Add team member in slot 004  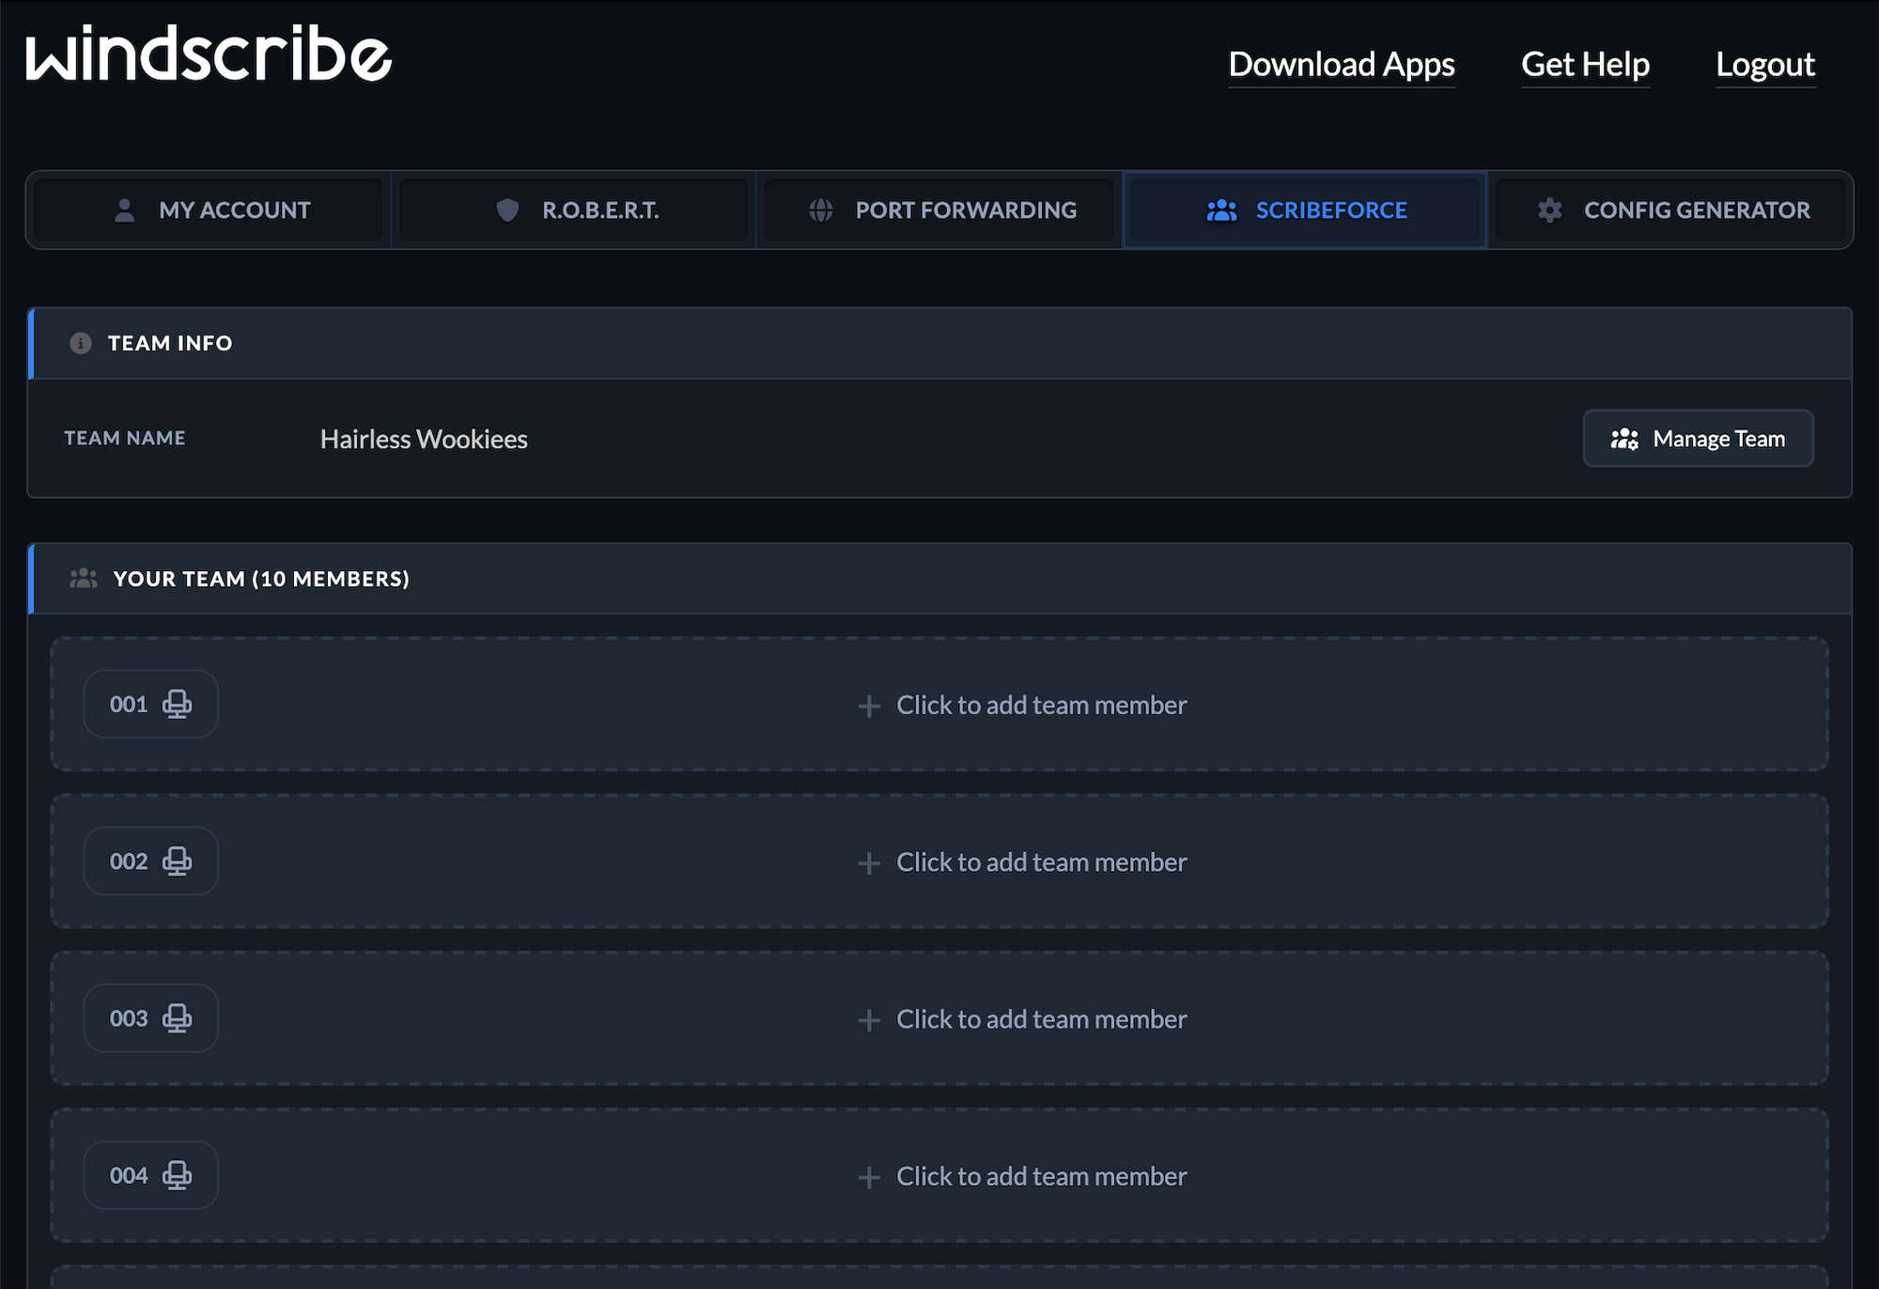[1022, 1175]
